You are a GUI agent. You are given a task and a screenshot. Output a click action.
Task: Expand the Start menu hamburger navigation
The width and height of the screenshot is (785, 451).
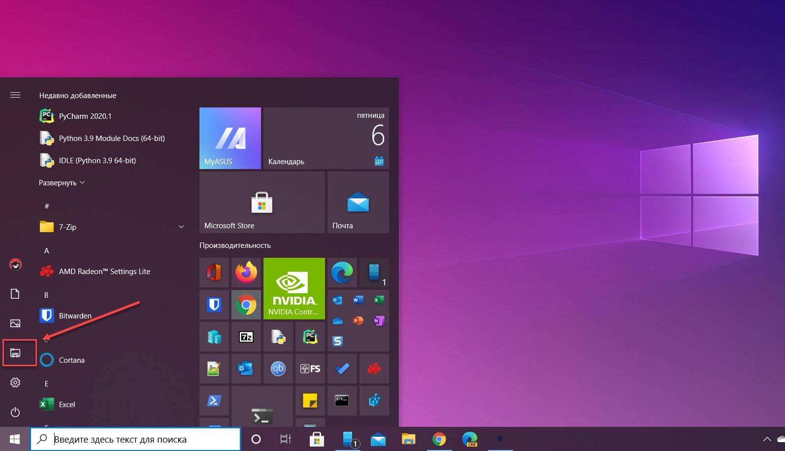pos(15,95)
